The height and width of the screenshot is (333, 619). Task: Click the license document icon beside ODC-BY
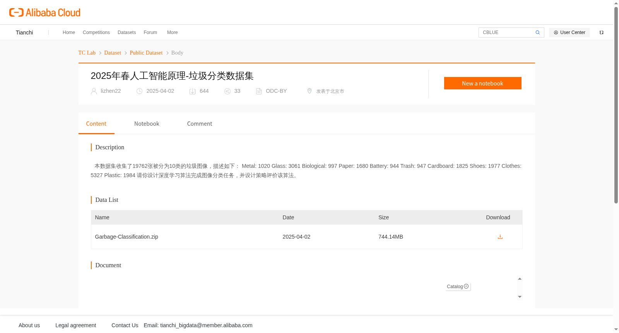[259, 91]
